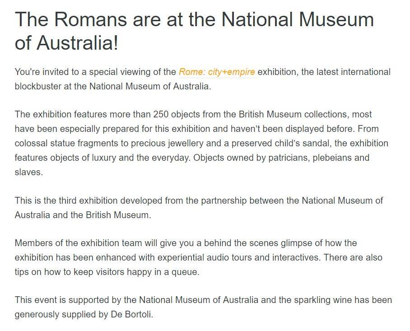
Task: Click the words "sparkling wine has been"
Action: click(x=343, y=300)
